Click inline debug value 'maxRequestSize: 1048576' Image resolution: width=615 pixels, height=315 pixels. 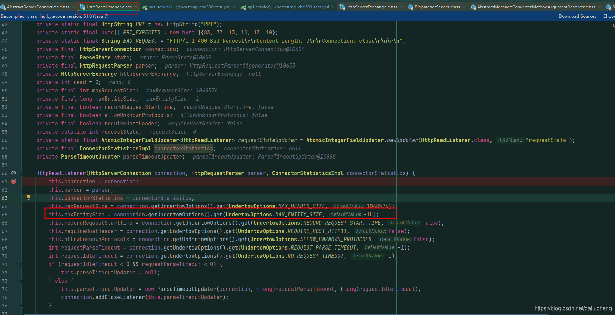coord(182,91)
